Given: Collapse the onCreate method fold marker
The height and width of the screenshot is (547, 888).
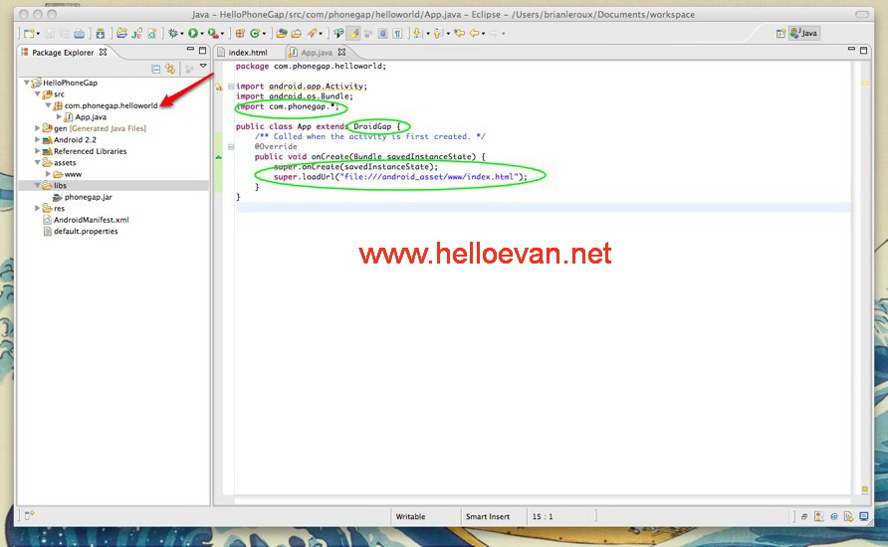Looking at the screenshot, I should coord(231,147).
